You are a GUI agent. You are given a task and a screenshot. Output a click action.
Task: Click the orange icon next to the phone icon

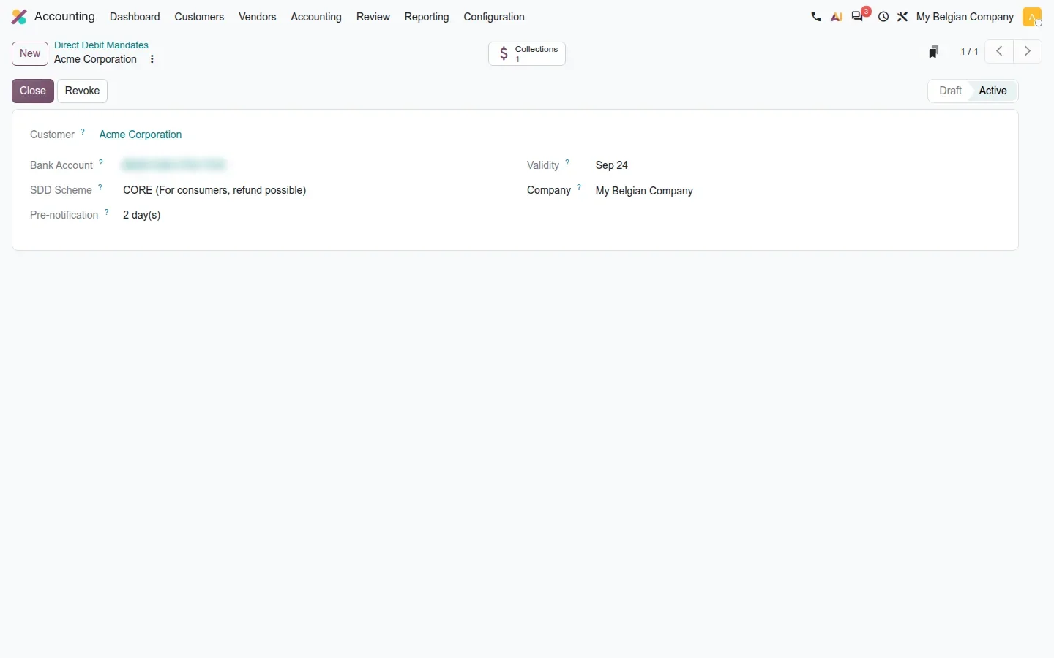(837, 17)
